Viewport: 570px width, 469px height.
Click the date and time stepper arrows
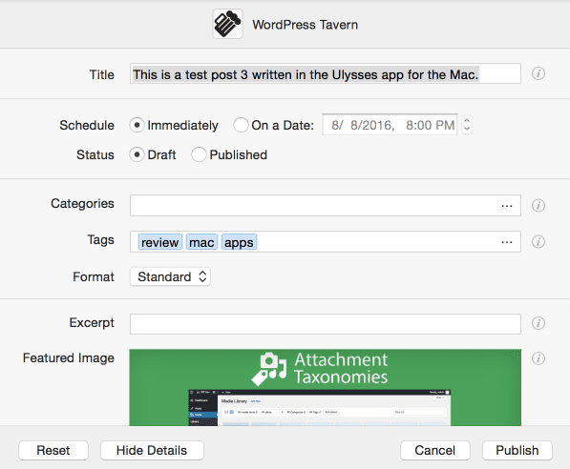467,125
